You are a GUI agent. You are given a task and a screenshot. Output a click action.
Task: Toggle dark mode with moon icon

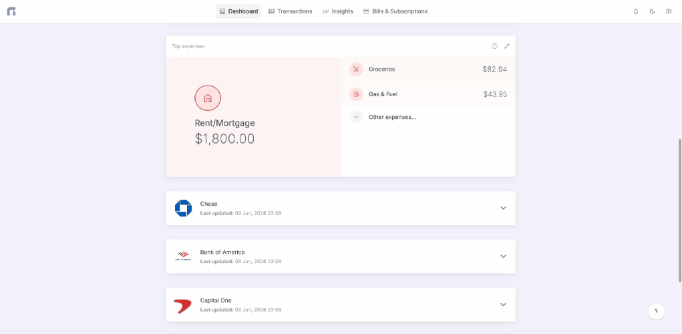pos(652,11)
